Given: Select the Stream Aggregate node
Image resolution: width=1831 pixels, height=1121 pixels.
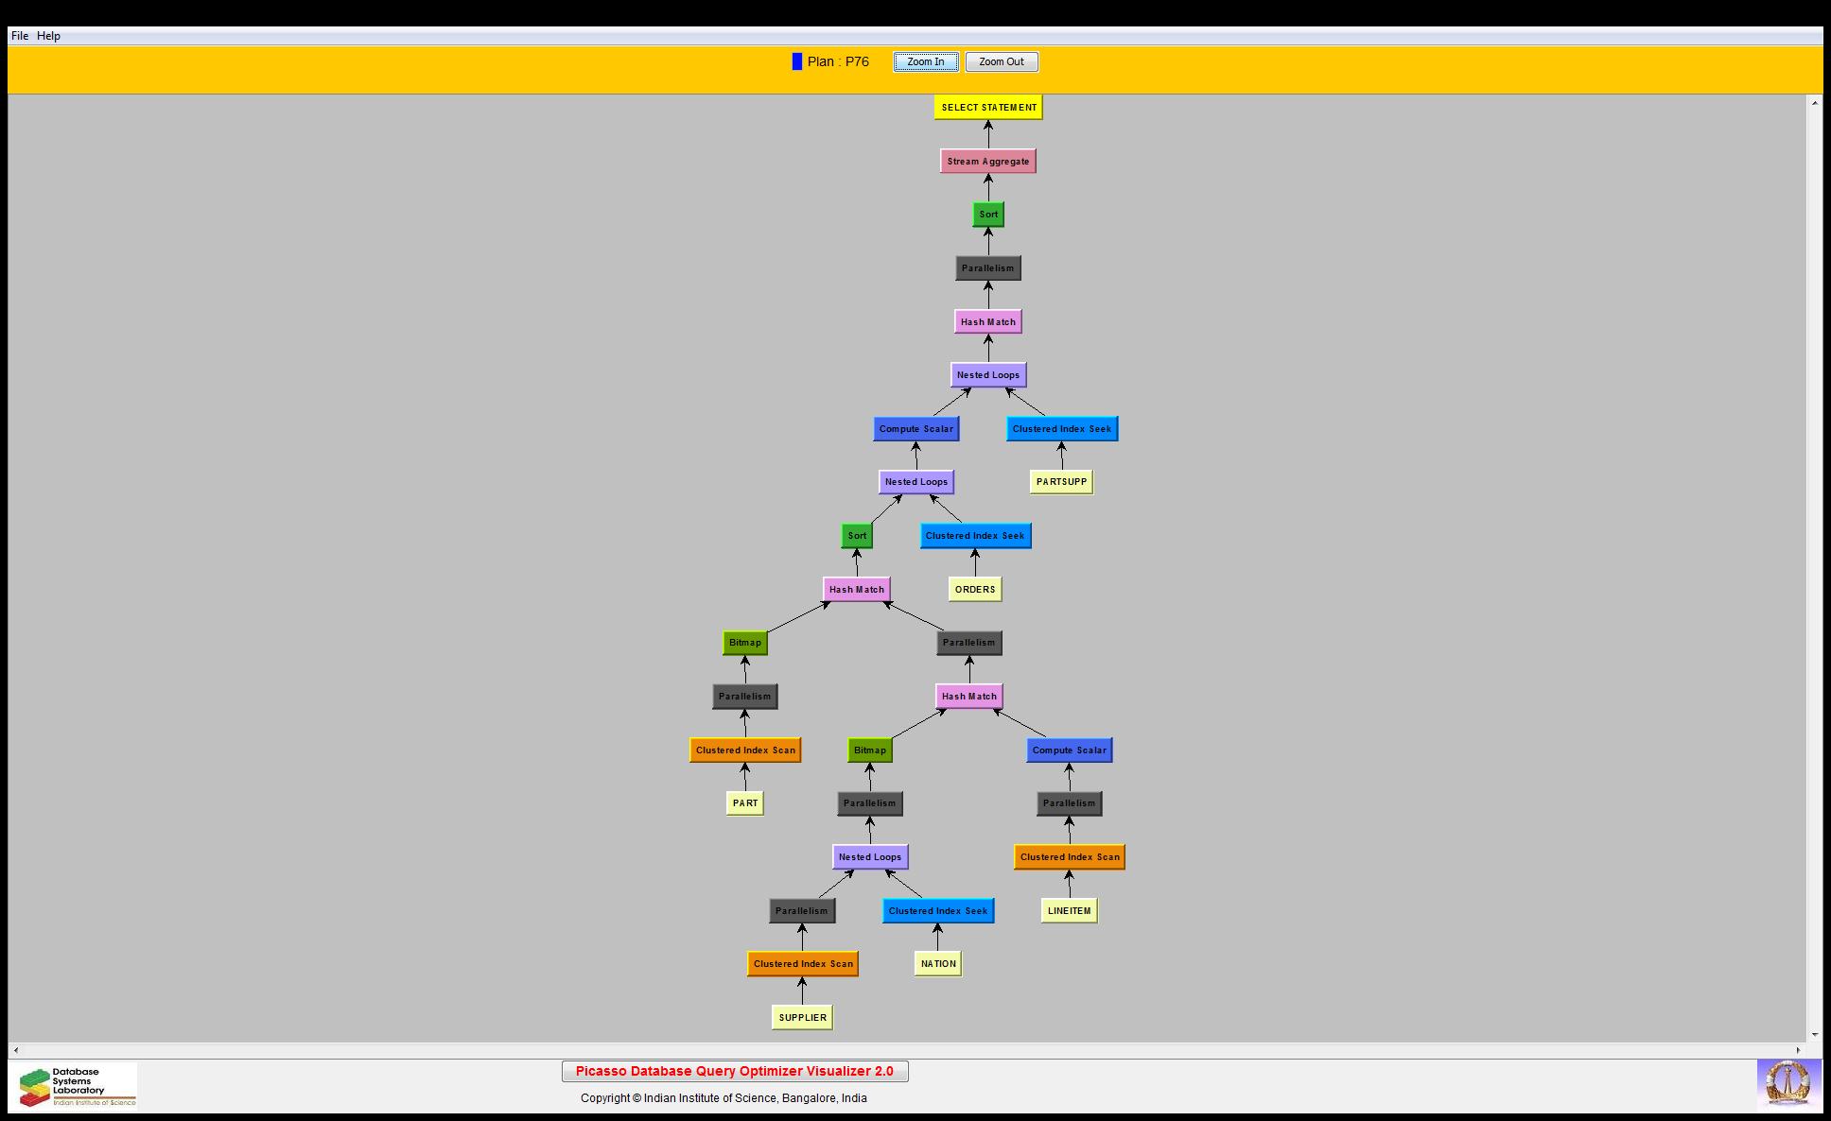Looking at the screenshot, I should coord(987,162).
